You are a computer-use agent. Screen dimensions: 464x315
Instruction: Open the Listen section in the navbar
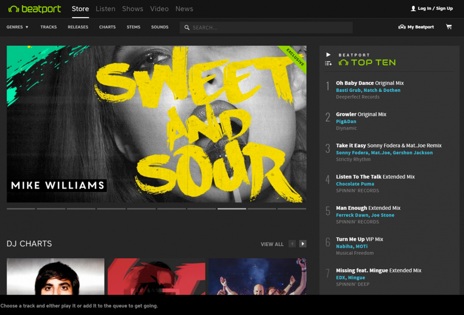[x=105, y=8]
